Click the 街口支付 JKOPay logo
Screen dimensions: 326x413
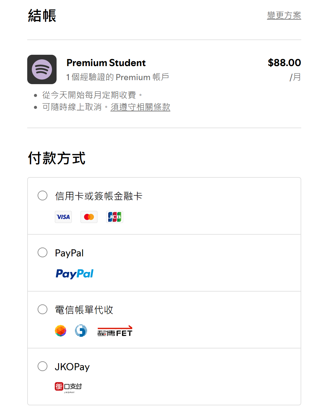coord(69,387)
